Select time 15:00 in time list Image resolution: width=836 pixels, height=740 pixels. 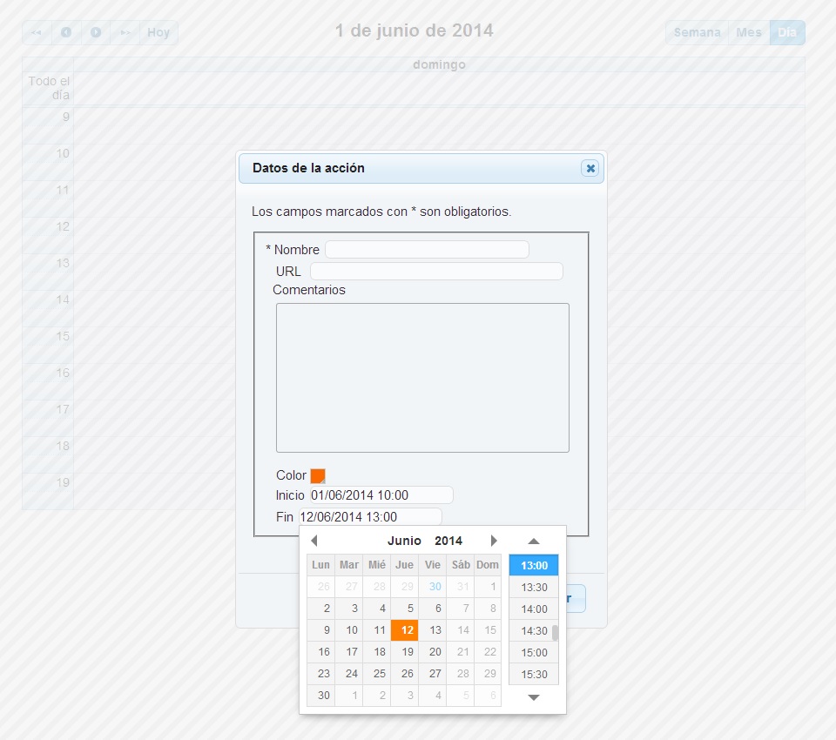click(534, 653)
